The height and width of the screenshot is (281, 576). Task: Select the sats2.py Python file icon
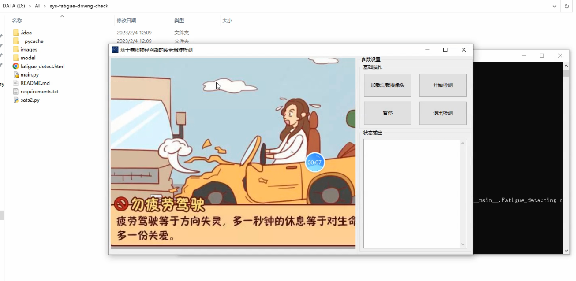(16, 100)
